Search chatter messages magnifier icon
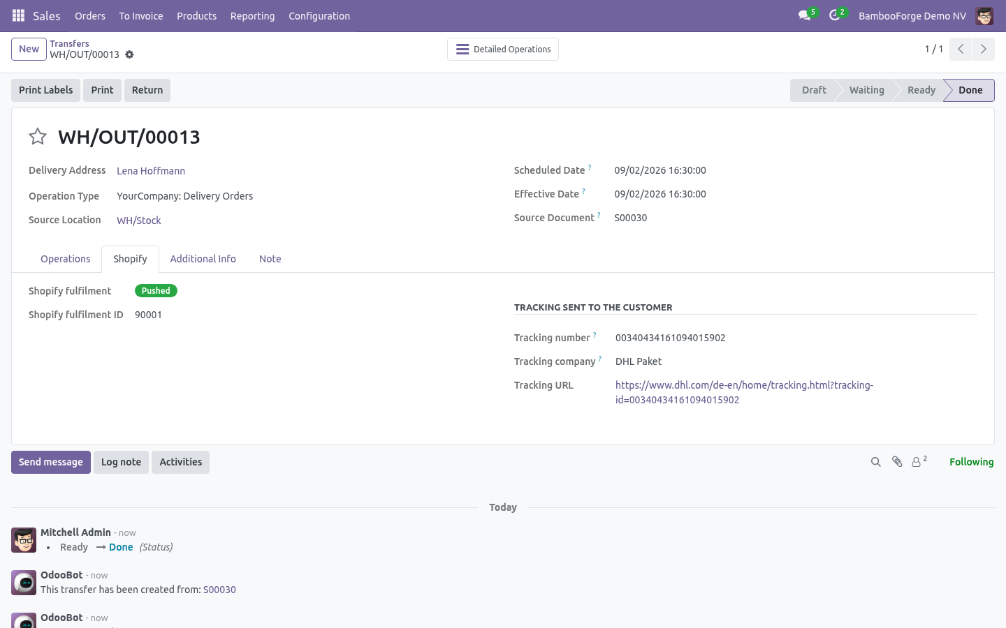This screenshot has width=1006, height=628. pyautogui.click(x=875, y=462)
